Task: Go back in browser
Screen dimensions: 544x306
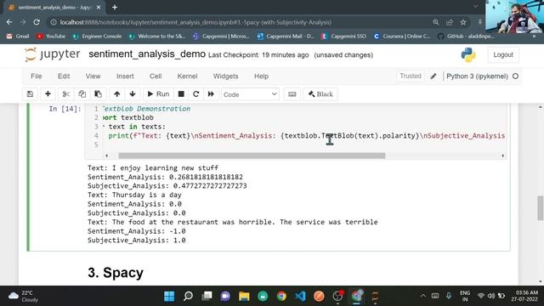Action: (9, 22)
